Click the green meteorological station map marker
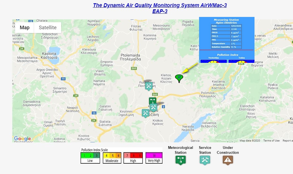 [152, 101]
